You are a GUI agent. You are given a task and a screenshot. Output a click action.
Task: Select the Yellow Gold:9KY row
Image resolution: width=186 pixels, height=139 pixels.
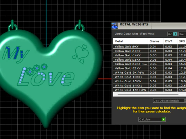(x=150, y=47)
